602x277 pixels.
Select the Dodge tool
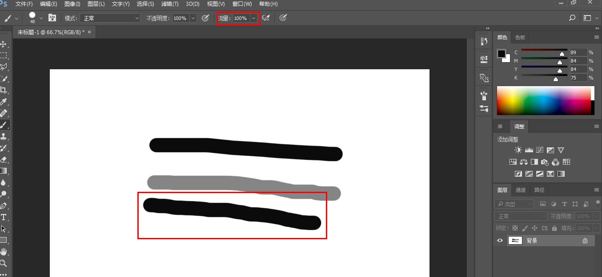[4, 194]
